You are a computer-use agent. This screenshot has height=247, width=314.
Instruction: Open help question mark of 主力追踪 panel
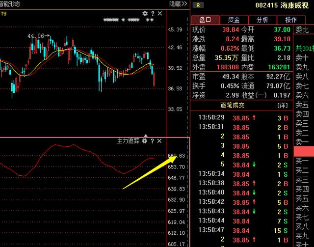click(153, 141)
